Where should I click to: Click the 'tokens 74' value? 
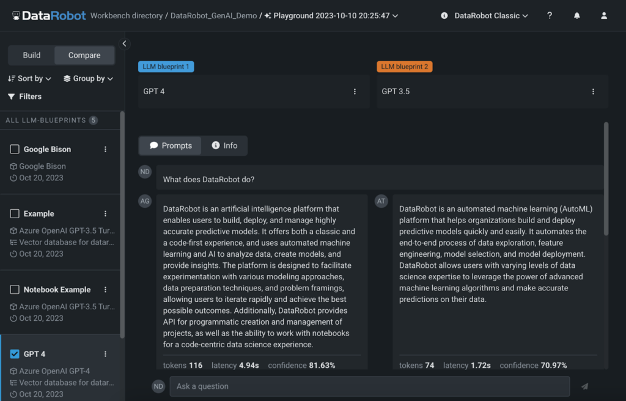click(416, 365)
